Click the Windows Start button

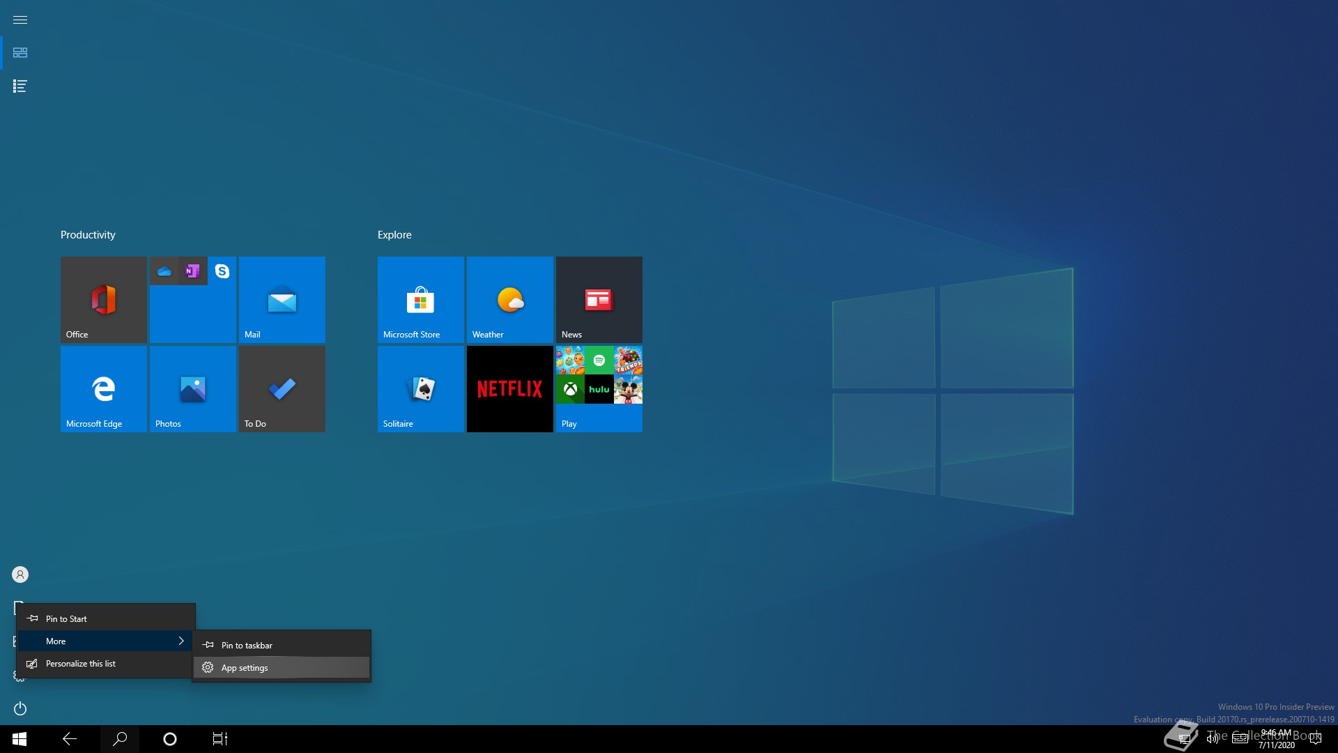(20, 739)
